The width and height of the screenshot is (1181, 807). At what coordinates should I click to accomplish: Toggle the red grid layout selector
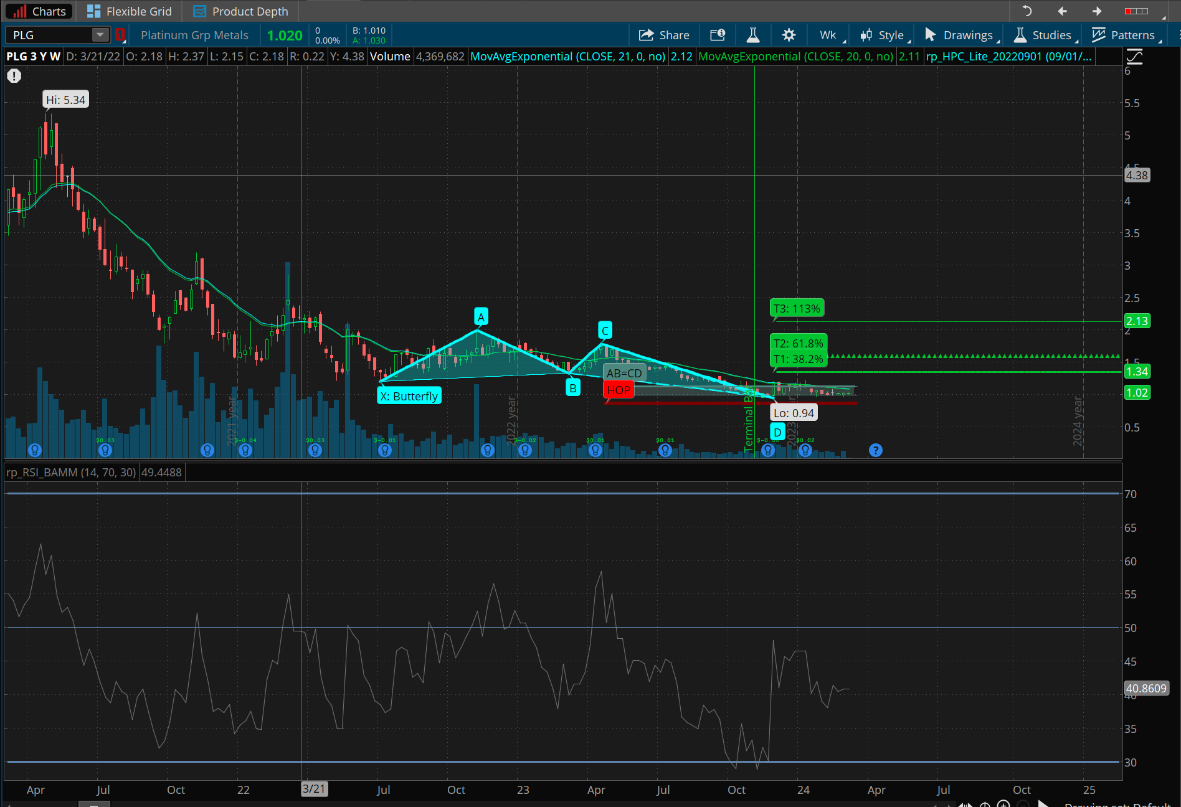pos(1136,11)
